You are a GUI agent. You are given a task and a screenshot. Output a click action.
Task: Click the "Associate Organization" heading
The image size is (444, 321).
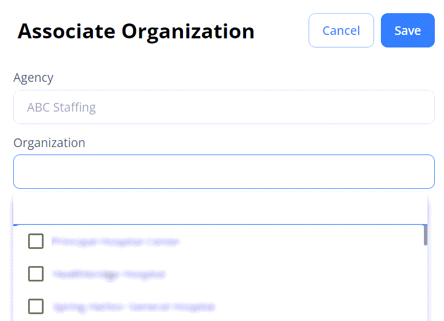pos(136,31)
